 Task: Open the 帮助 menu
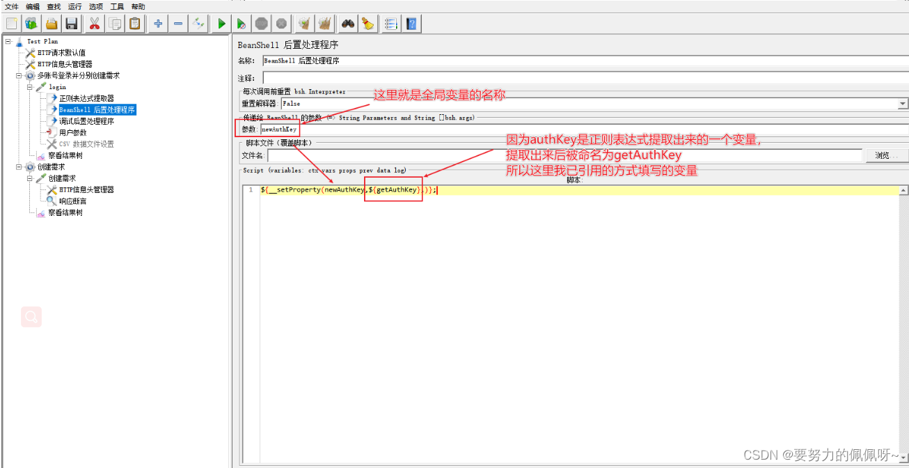(x=138, y=6)
